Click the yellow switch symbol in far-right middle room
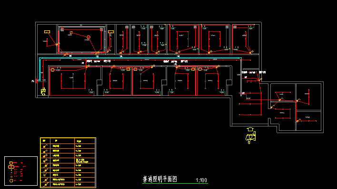 pyautogui.click(x=298, y=100)
